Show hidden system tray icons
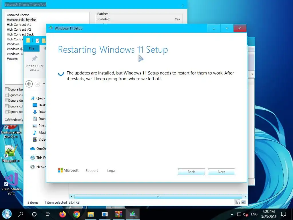The width and height of the screenshot is (293, 220). coord(232,214)
